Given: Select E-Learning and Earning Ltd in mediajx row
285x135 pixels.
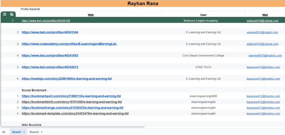Looking at the screenshot, I should coord(203,79).
